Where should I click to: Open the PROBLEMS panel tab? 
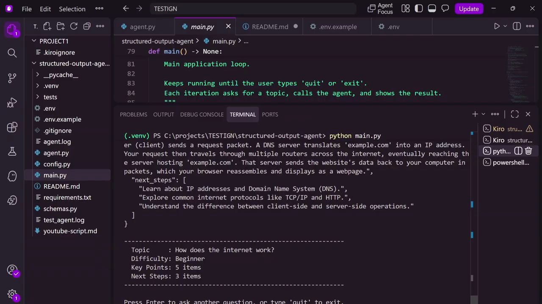[133, 114]
